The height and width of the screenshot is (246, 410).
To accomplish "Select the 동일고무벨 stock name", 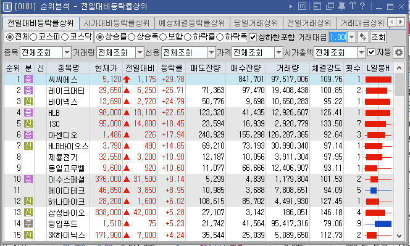I will tap(67, 168).
